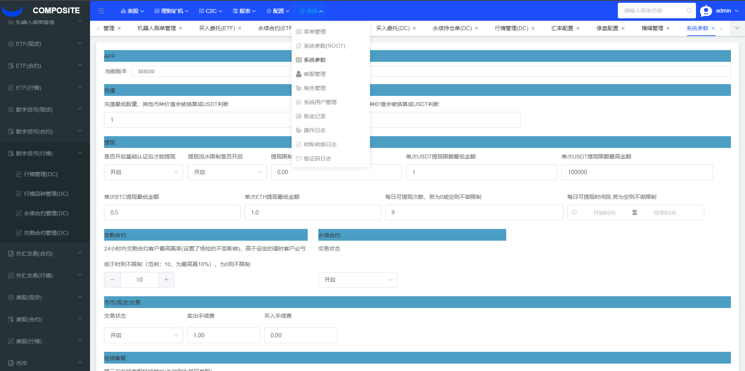The image size is (745, 371).
Task: Click the ETF(现货) sidebar icon
Action: pyautogui.click(x=11, y=44)
